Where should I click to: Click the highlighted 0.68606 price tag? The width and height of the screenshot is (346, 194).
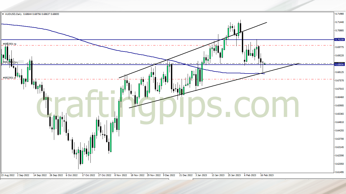tap(339, 65)
